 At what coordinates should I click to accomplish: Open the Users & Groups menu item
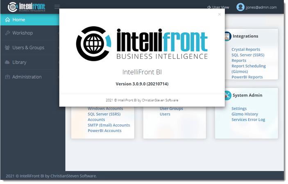click(30, 48)
